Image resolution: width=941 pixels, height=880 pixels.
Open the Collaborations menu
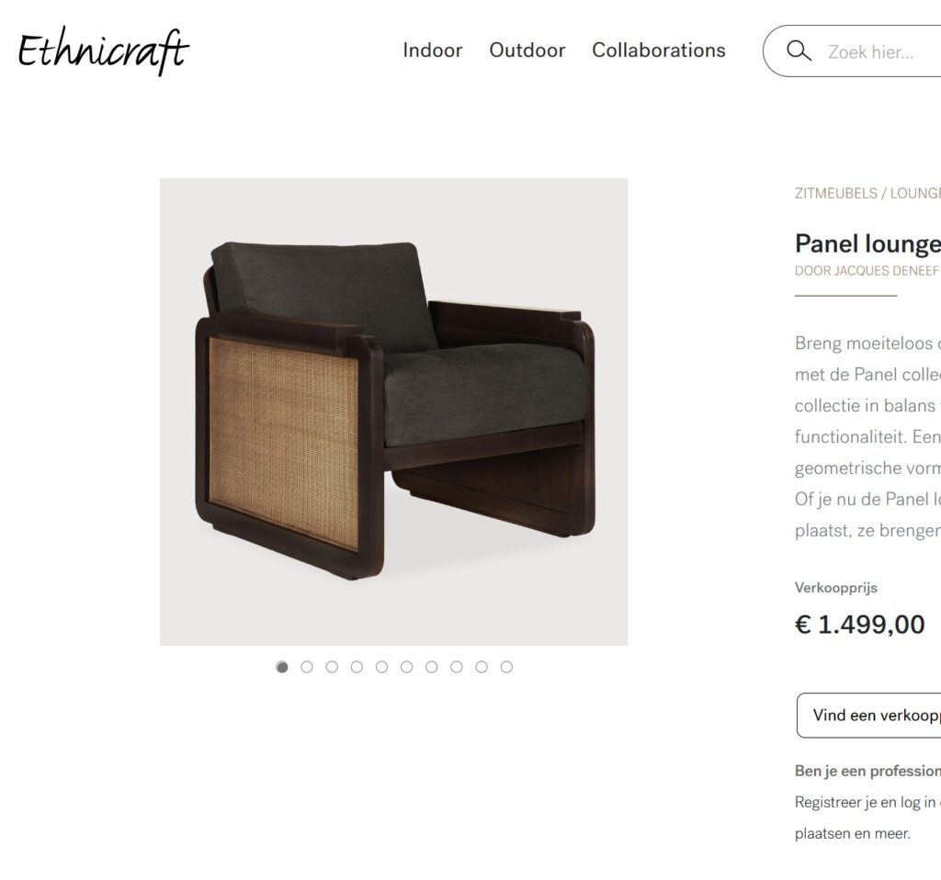(x=658, y=51)
